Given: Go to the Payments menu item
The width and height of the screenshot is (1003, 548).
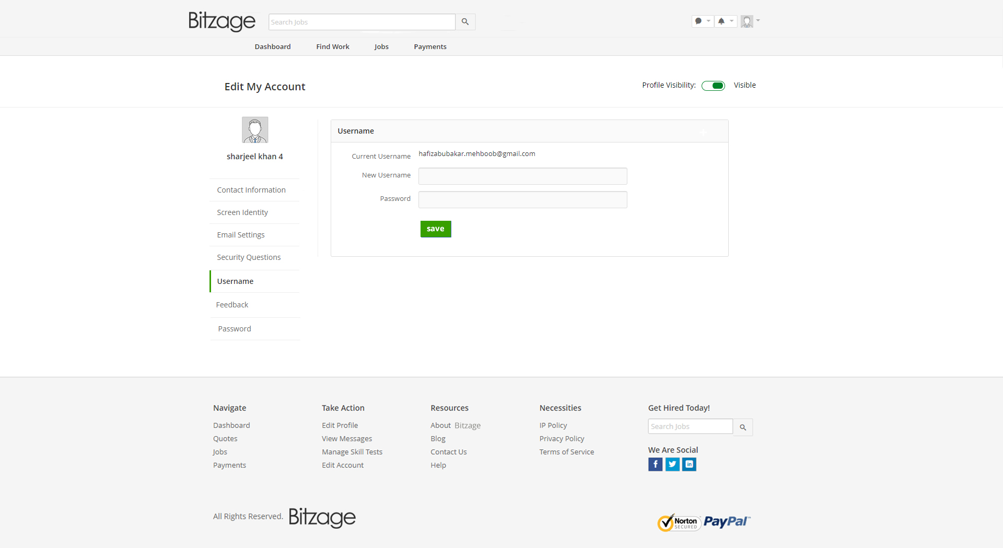Looking at the screenshot, I should (430, 46).
